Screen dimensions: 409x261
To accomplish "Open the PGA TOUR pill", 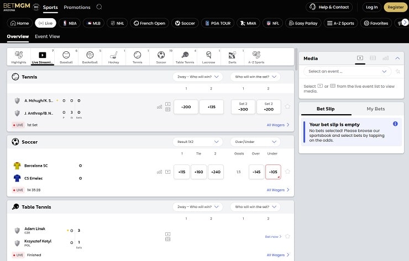I will click(218, 23).
